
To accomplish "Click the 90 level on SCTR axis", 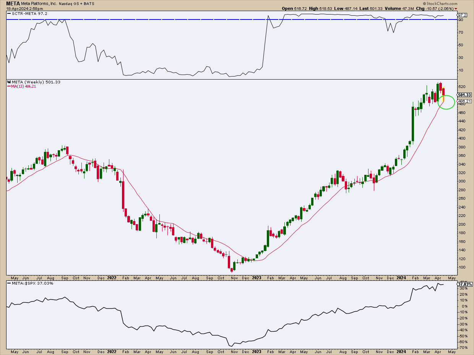I will pos(461,20).
